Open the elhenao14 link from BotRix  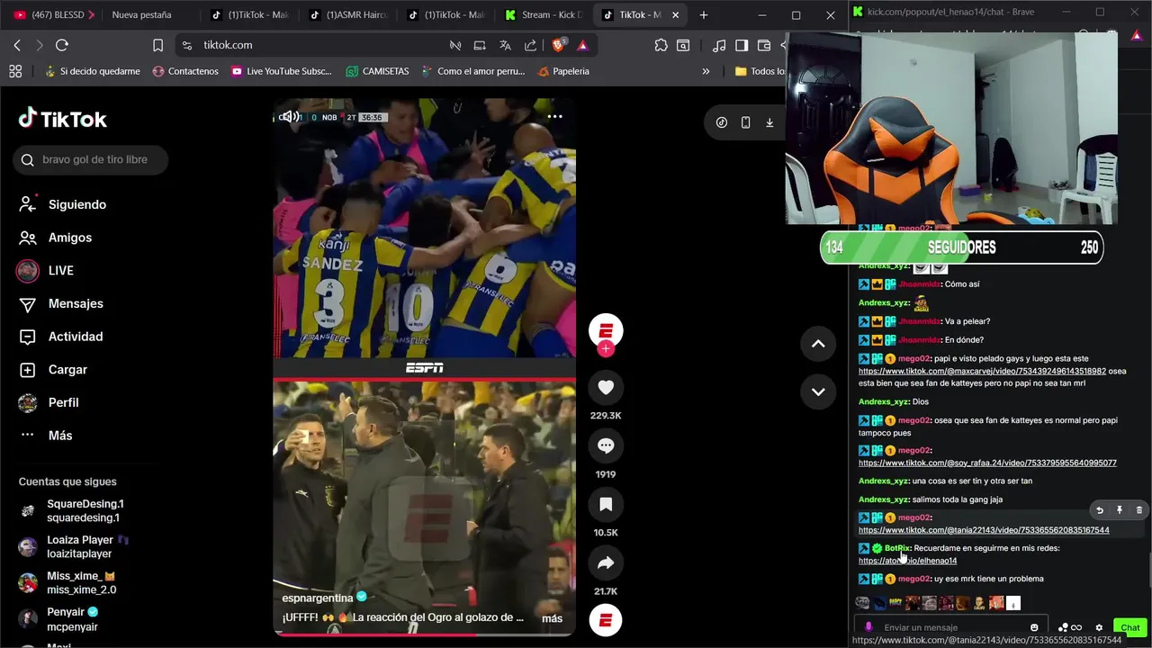[907, 561]
